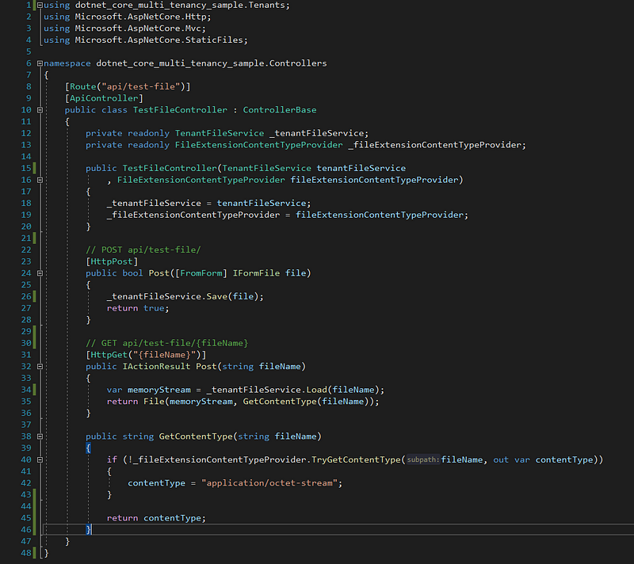The image size is (634, 564).
Task: Click the 'var memoryStream' declaration on line 34
Action: tap(148, 390)
